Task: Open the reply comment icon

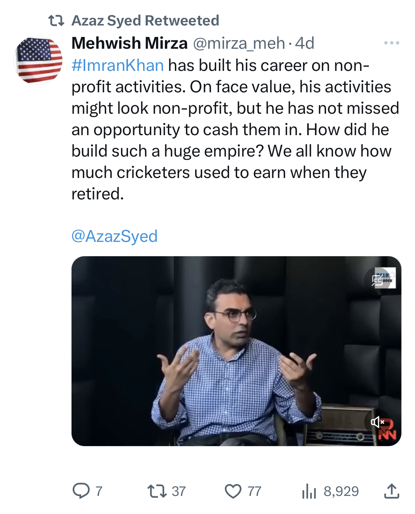Action: tap(81, 491)
